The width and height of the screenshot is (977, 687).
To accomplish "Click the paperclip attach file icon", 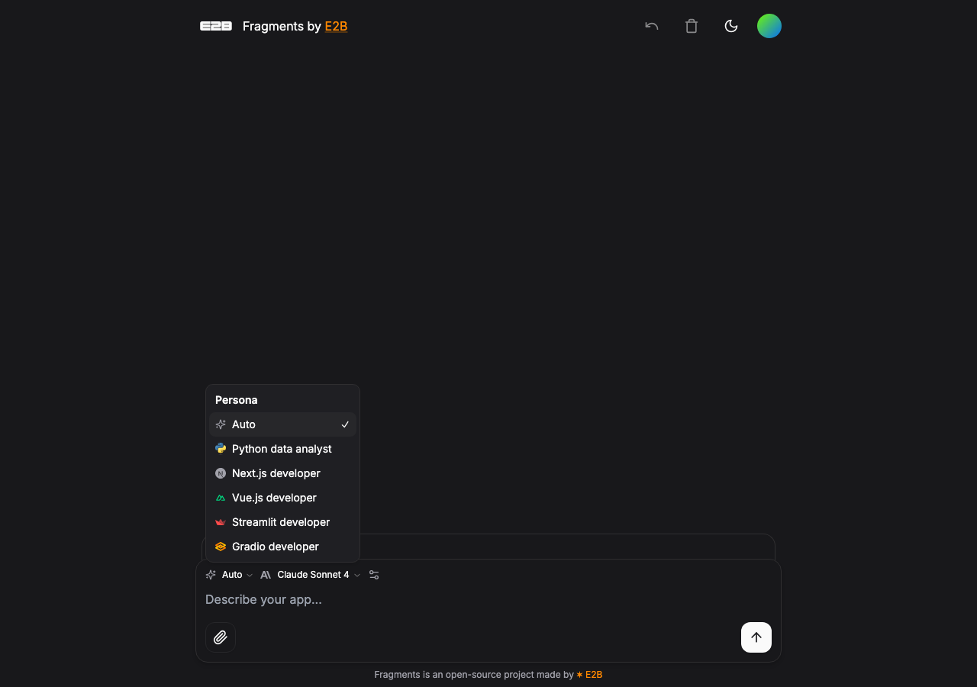I will coord(221,637).
